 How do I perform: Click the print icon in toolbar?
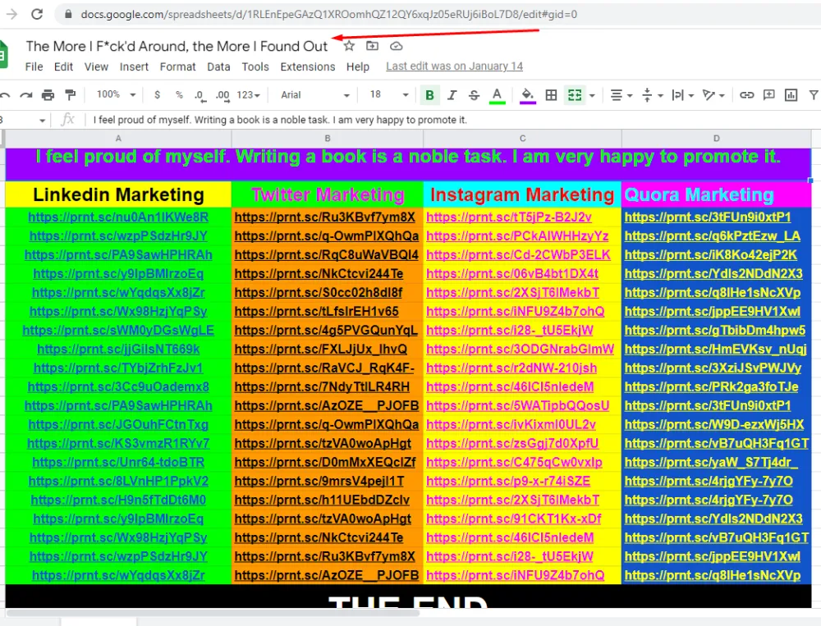48,95
